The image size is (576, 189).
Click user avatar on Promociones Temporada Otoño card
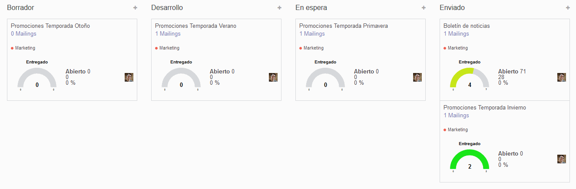[129, 77]
